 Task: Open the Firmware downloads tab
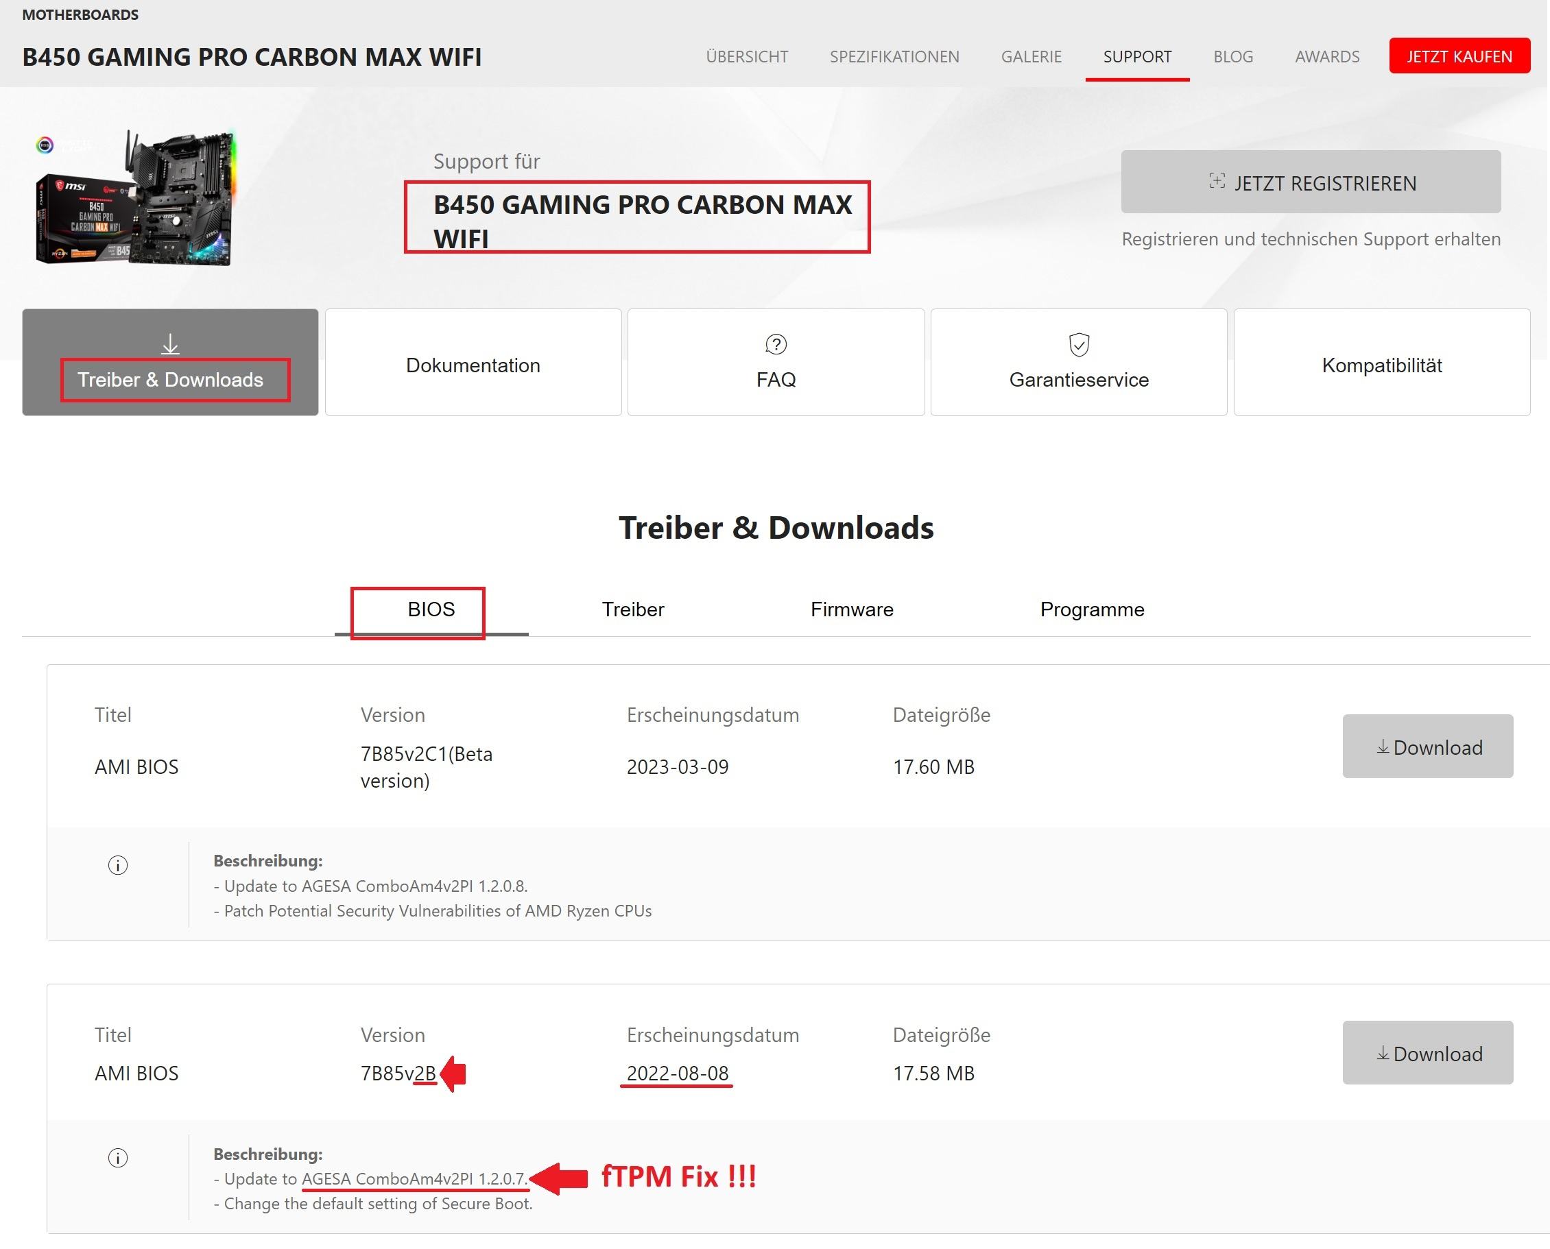851,609
